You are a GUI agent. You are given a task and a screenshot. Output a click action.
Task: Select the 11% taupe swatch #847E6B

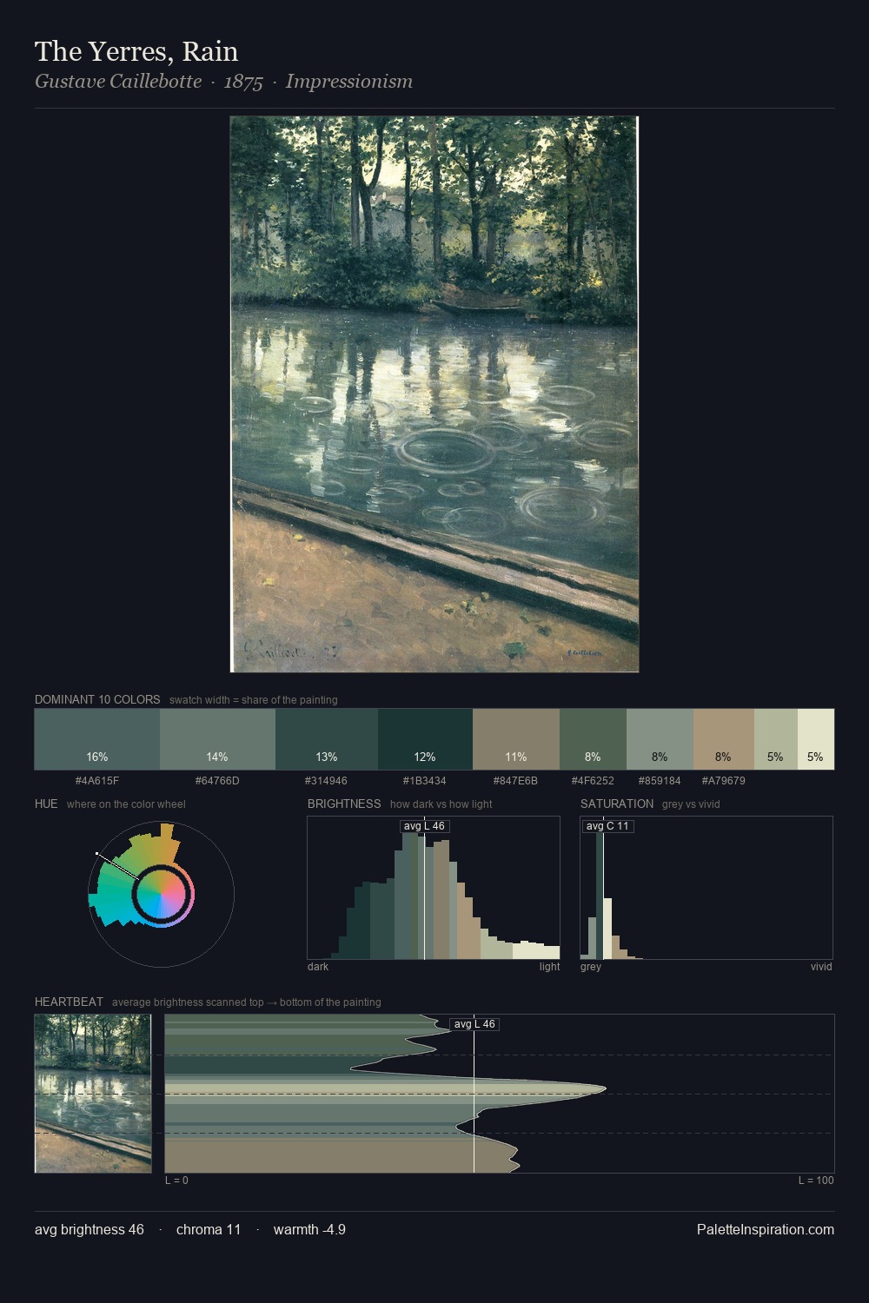[516, 739]
